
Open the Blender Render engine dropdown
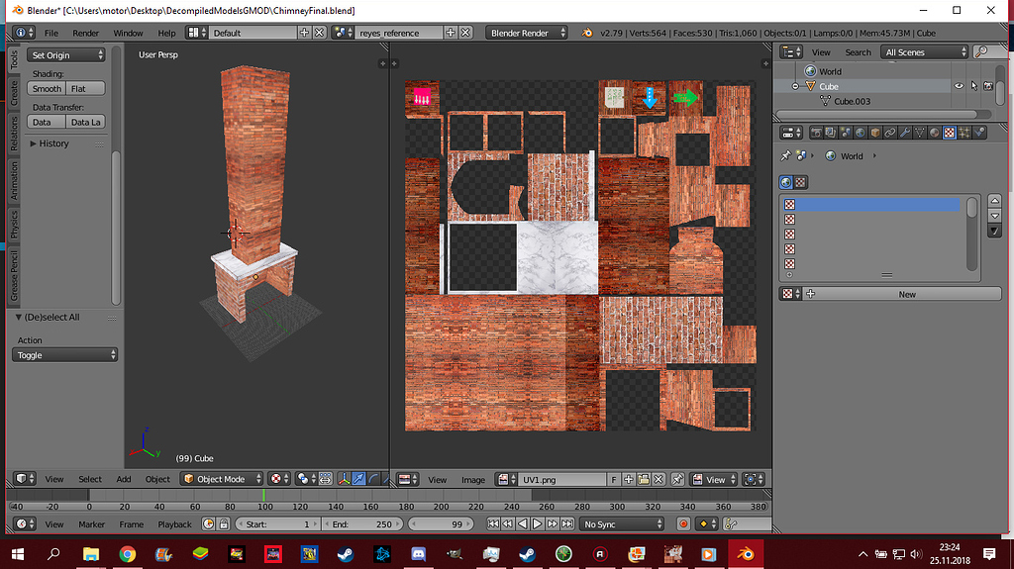(527, 33)
